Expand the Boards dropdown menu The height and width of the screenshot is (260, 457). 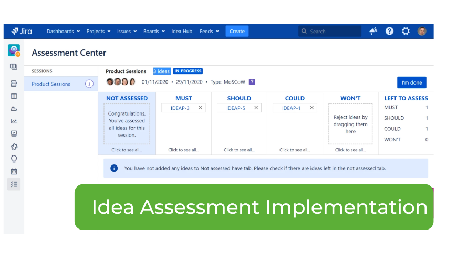[154, 31]
